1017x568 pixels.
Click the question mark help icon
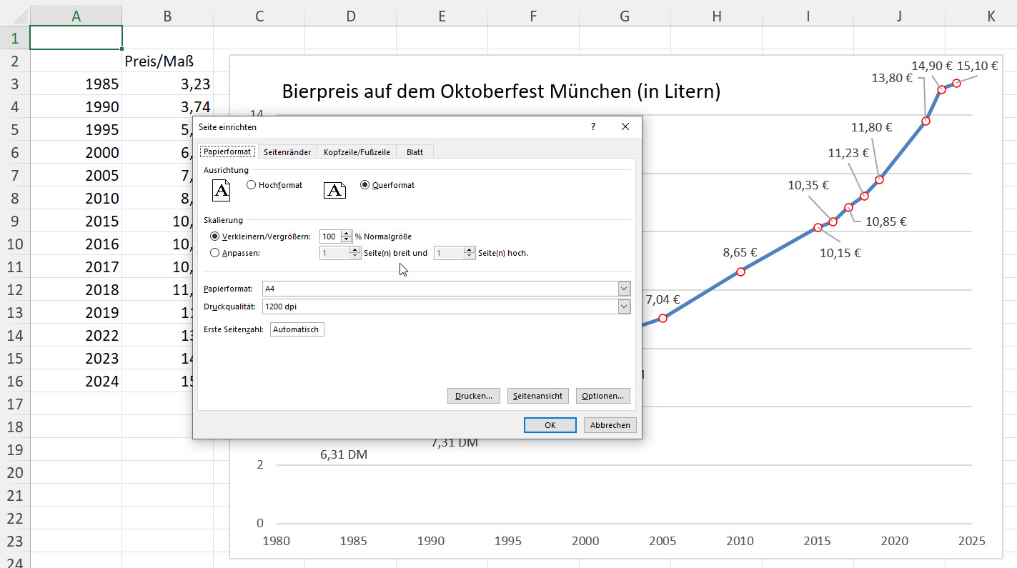click(x=592, y=126)
